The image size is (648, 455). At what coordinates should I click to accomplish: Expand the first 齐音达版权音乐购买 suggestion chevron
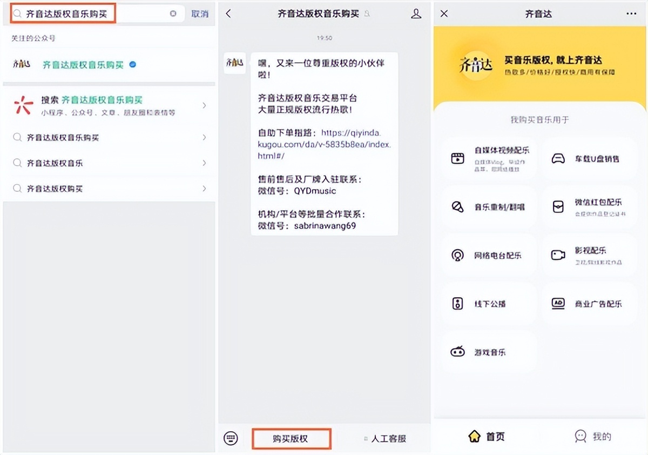204,137
